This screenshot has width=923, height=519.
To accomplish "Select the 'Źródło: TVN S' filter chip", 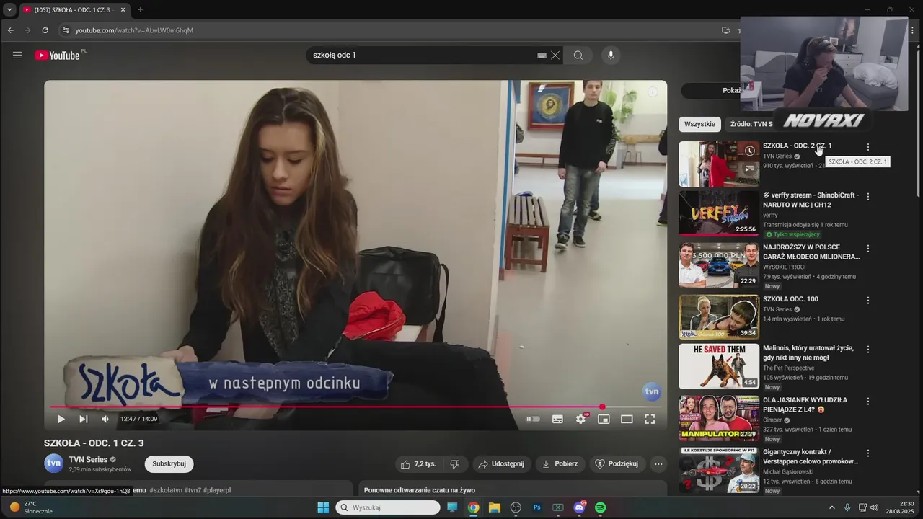I will [x=750, y=124].
